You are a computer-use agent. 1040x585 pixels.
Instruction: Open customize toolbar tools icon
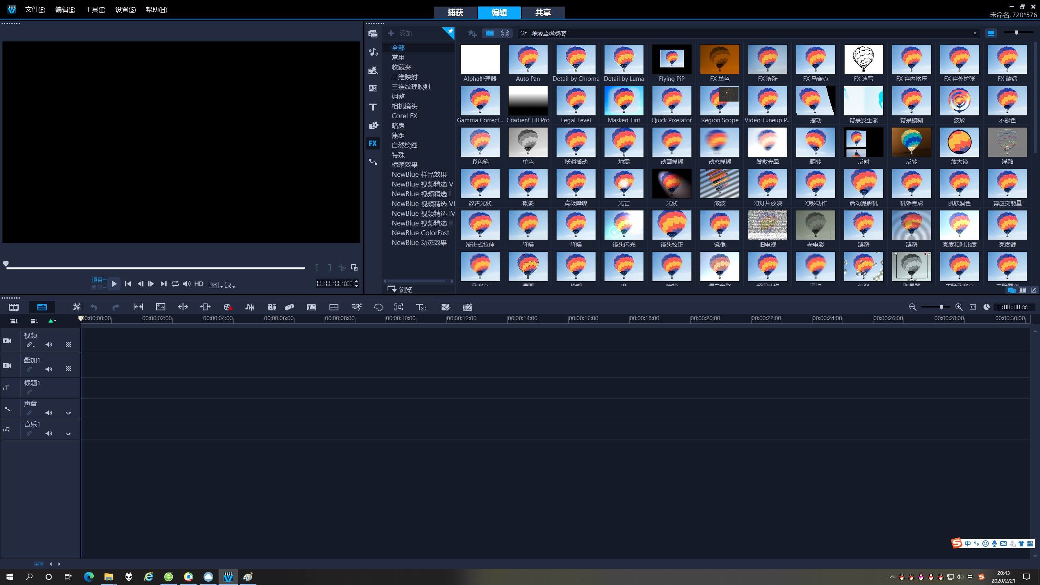(x=76, y=307)
